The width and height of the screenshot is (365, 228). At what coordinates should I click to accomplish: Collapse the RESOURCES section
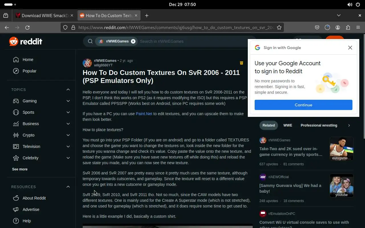point(68,187)
